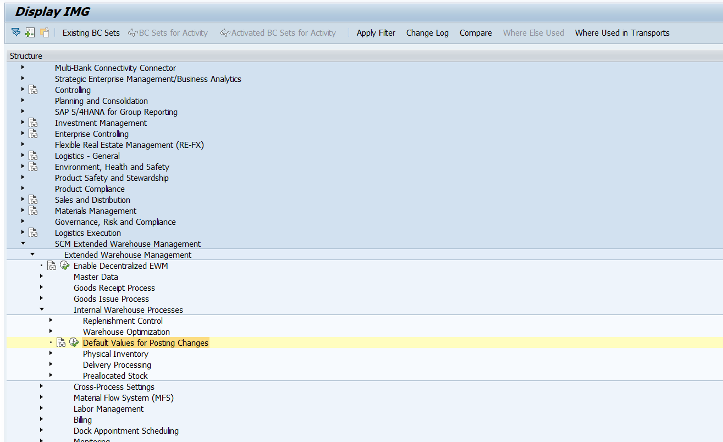Click the binoculars icon next to Materials Management

34,210
